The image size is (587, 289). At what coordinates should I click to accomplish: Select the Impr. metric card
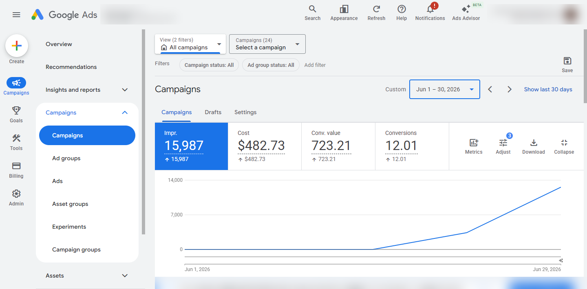192,146
